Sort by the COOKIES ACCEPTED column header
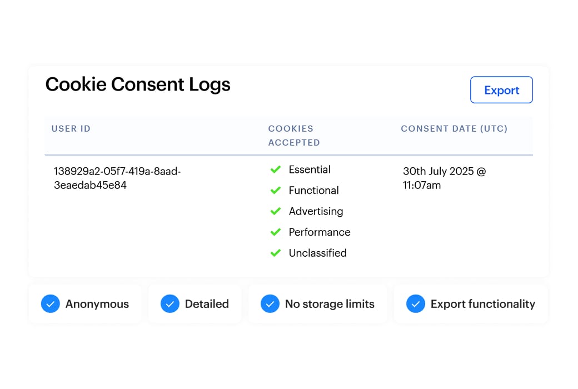The image size is (578, 389). tap(294, 135)
